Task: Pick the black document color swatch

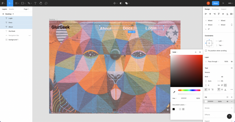Action: pos(173,109)
